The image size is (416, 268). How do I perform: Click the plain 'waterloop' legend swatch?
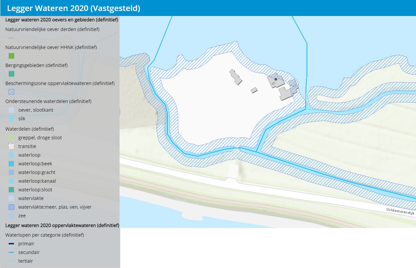coord(11,155)
